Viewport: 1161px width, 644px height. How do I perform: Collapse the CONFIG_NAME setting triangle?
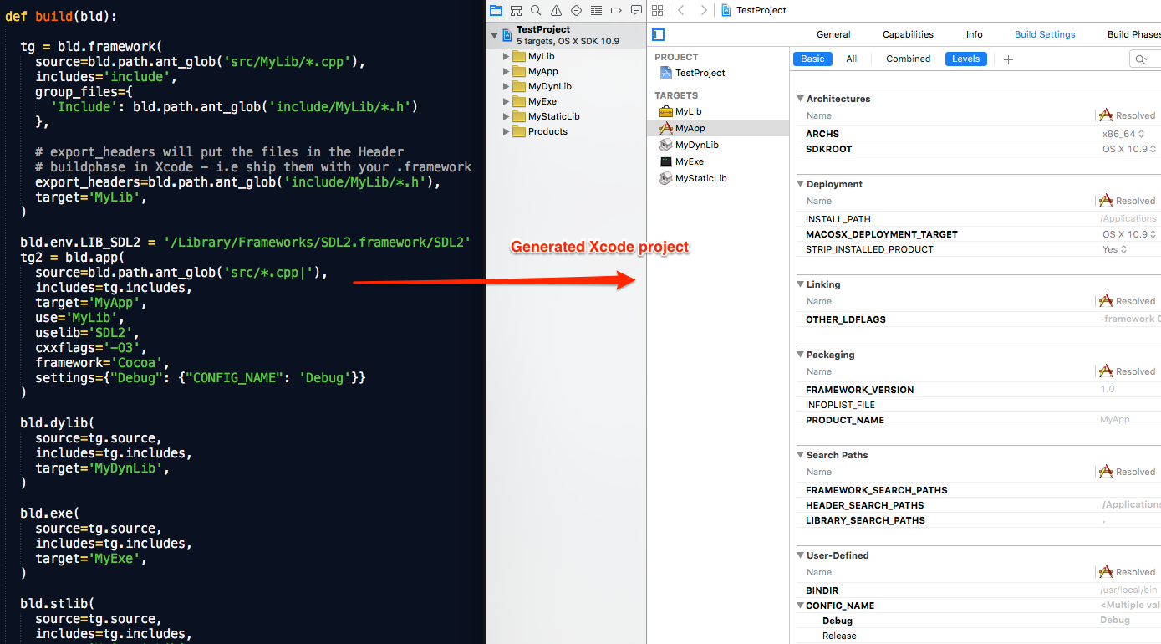(800, 606)
